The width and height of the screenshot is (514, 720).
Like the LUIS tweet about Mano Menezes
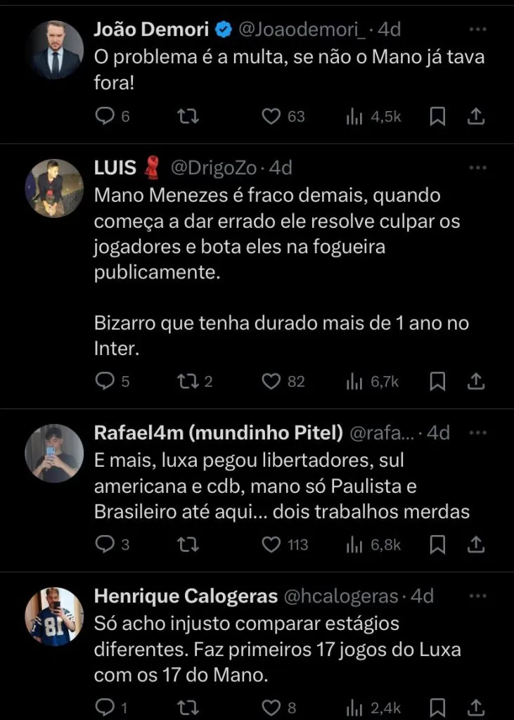271,381
